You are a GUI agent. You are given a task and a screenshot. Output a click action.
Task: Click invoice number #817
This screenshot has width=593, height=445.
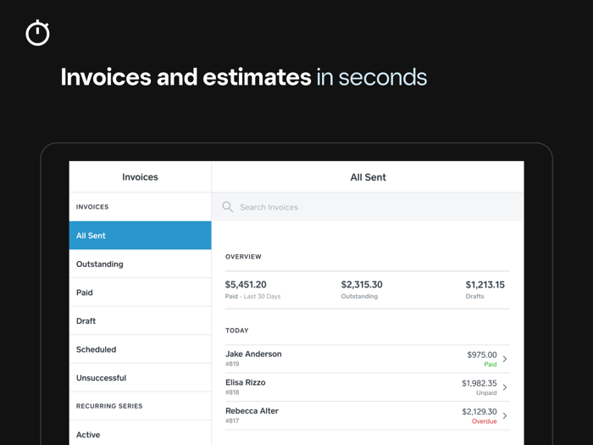[232, 420]
